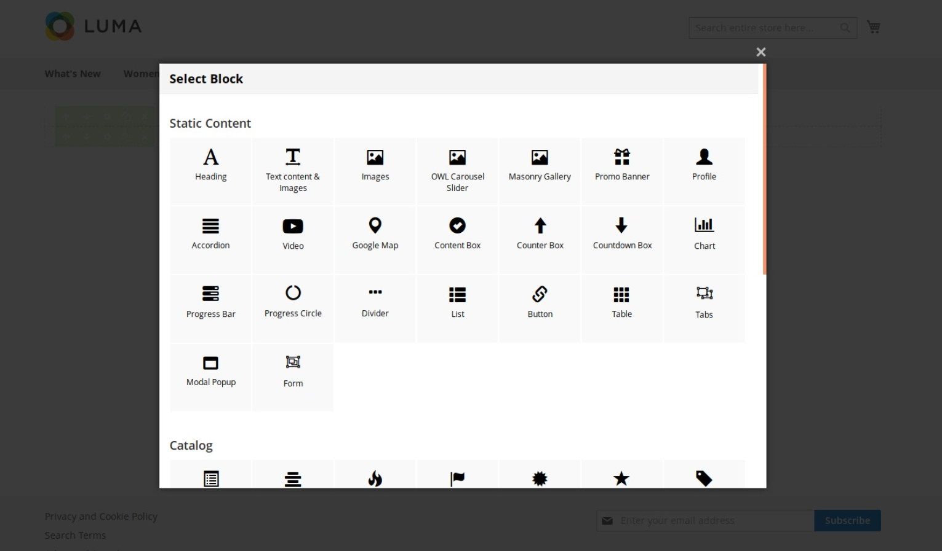Image resolution: width=942 pixels, height=551 pixels.
Task: Add a Progress Circle block
Action: point(293,302)
